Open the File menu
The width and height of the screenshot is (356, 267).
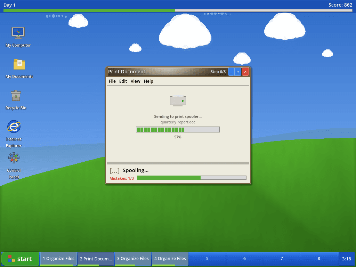112,81
